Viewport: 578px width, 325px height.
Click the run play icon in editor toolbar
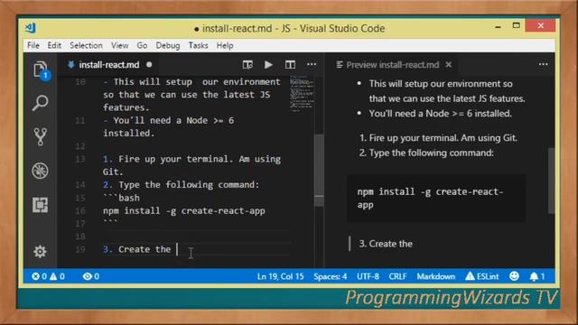(x=268, y=65)
